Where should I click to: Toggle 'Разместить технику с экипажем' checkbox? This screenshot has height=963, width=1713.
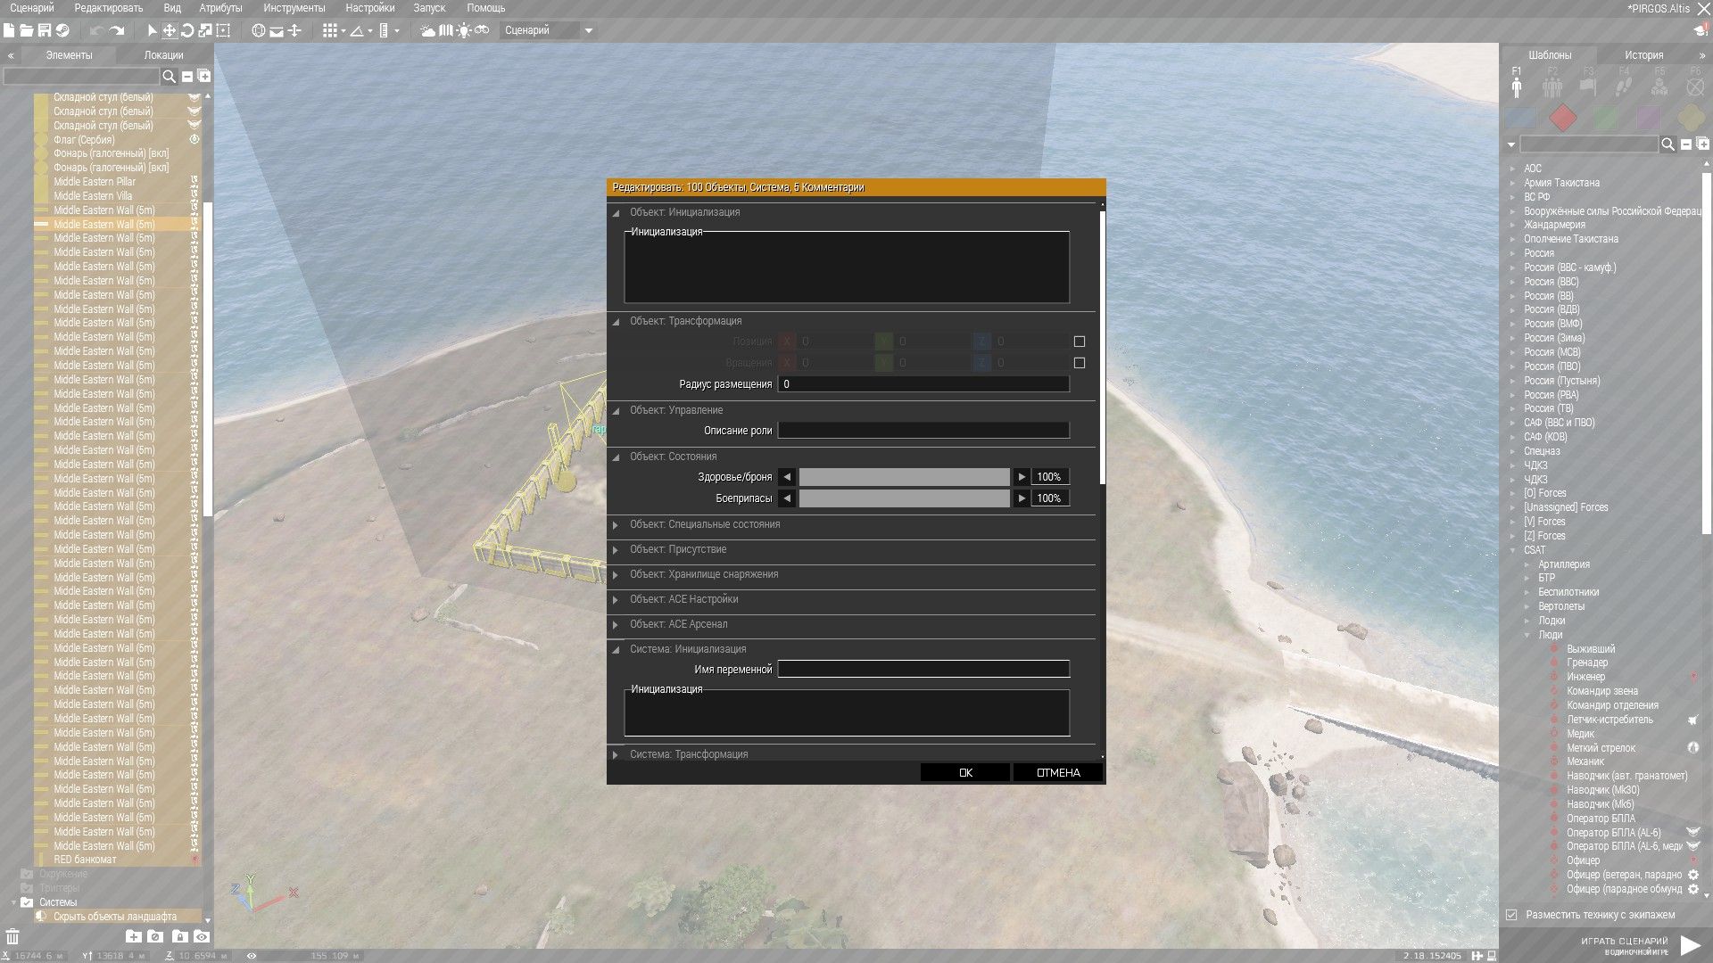pyautogui.click(x=1511, y=915)
